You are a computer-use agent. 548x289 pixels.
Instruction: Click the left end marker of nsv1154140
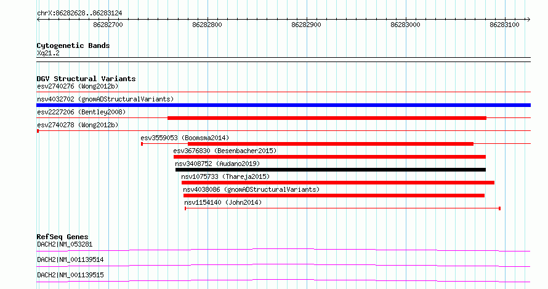[185, 208]
